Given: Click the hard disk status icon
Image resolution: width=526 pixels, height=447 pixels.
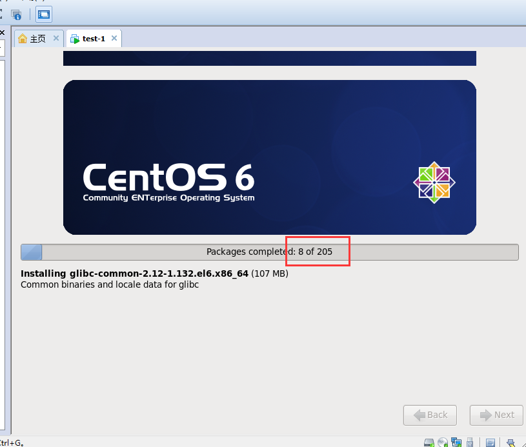Looking at the screenshot, I should pos(429,442).
